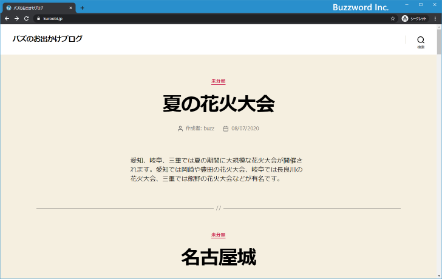Screen dimensions: 442x279
Task: Click the WordPress favicon on the tab
Action: pos(8,8)
